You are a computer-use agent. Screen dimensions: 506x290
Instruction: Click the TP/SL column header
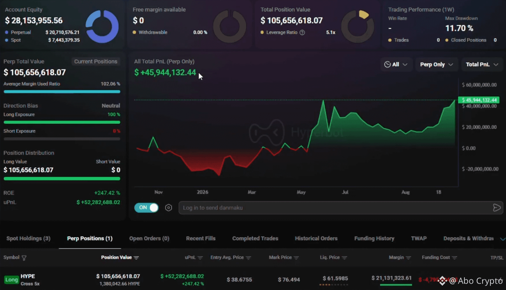click(497, 258)
